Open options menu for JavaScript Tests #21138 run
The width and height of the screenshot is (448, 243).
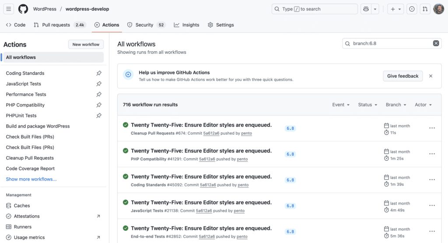tap(432, 205)
